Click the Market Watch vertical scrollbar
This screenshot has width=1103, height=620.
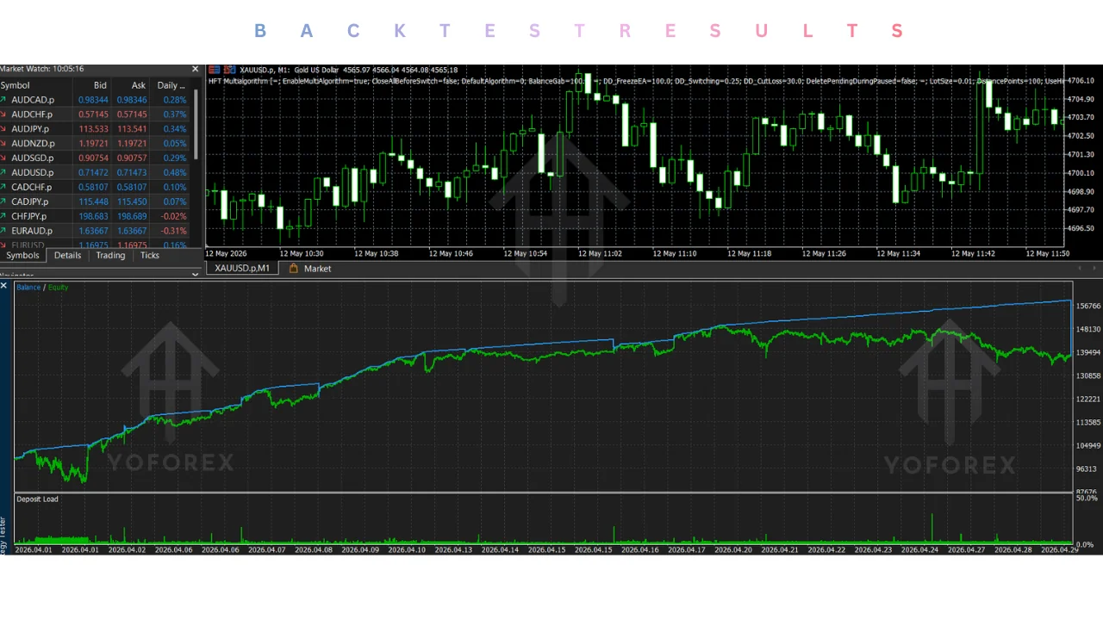point(196,125)
